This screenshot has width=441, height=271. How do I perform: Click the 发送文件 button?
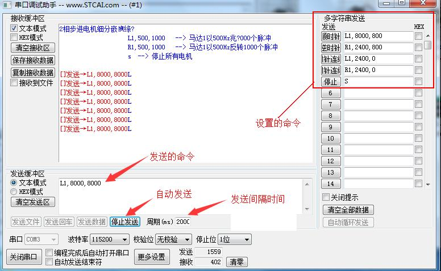pos(26,222)
